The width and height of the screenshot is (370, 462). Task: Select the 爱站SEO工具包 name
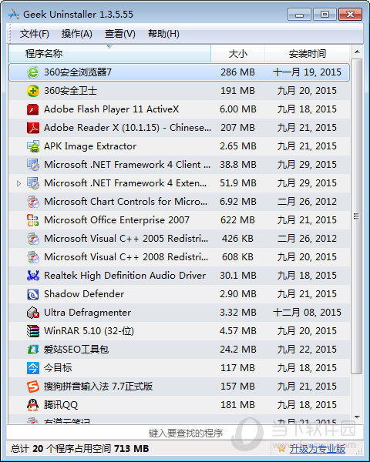click(x=76, y=350)
